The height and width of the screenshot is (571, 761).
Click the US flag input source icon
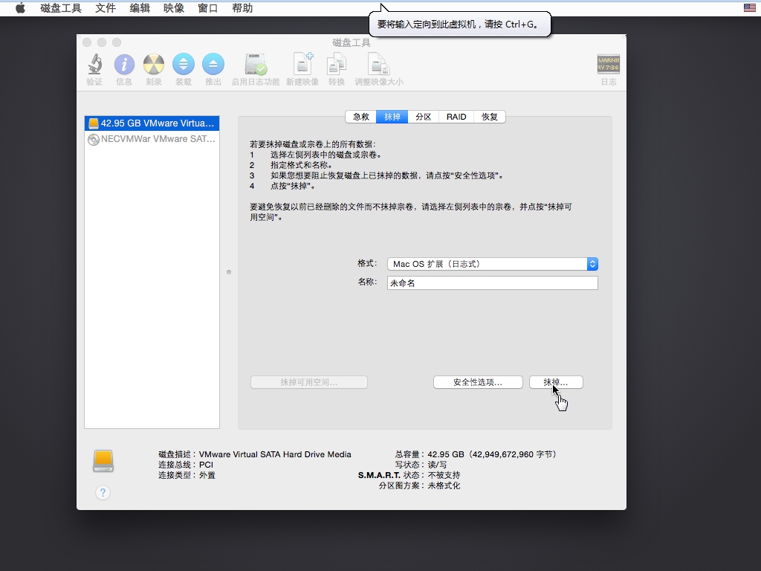[749, 7]
